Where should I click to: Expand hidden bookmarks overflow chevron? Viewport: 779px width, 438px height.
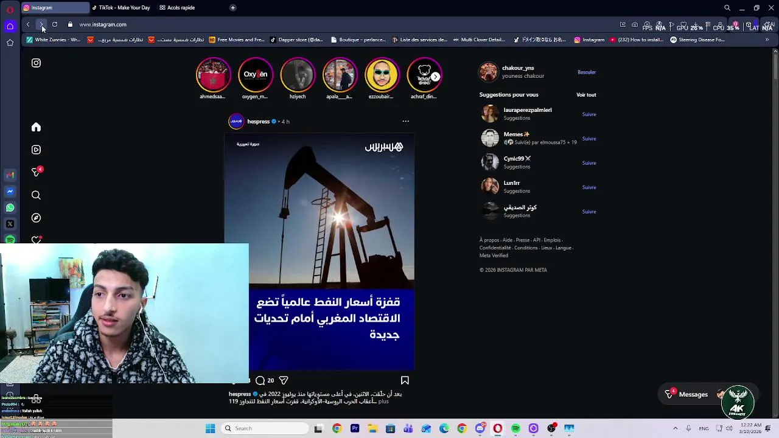click(x=767, y=40)
